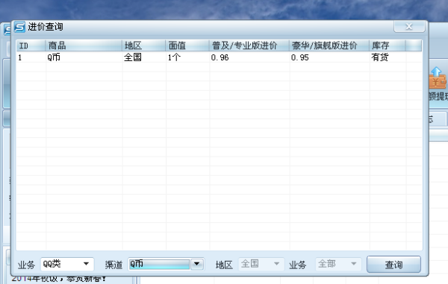
Task: Click the 进价查询 window title text
Action: (x=46, y=27)
